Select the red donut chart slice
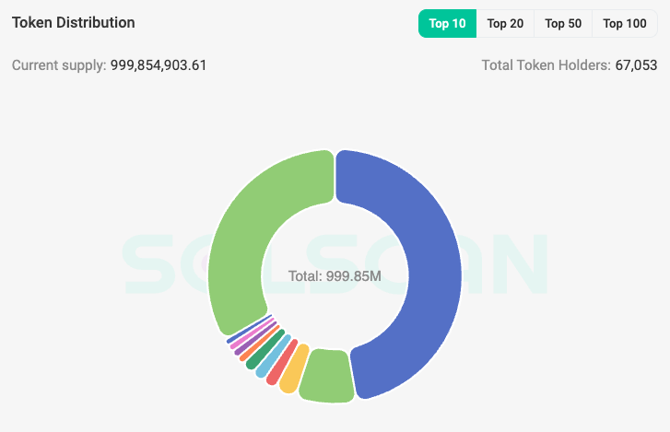Screen dimensions: 670x432 [x=279, y=362]
